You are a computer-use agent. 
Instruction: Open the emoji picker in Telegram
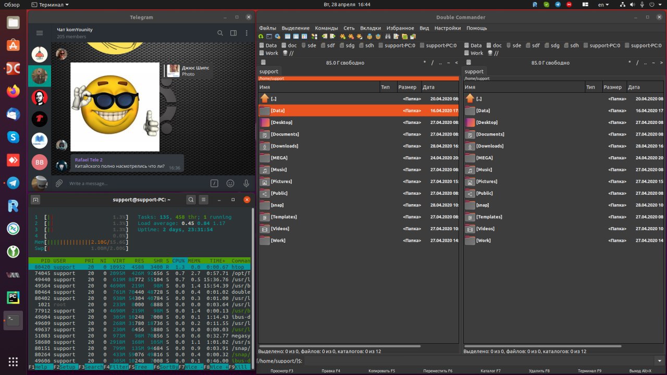pyautogui.click(x=230, y=183)
